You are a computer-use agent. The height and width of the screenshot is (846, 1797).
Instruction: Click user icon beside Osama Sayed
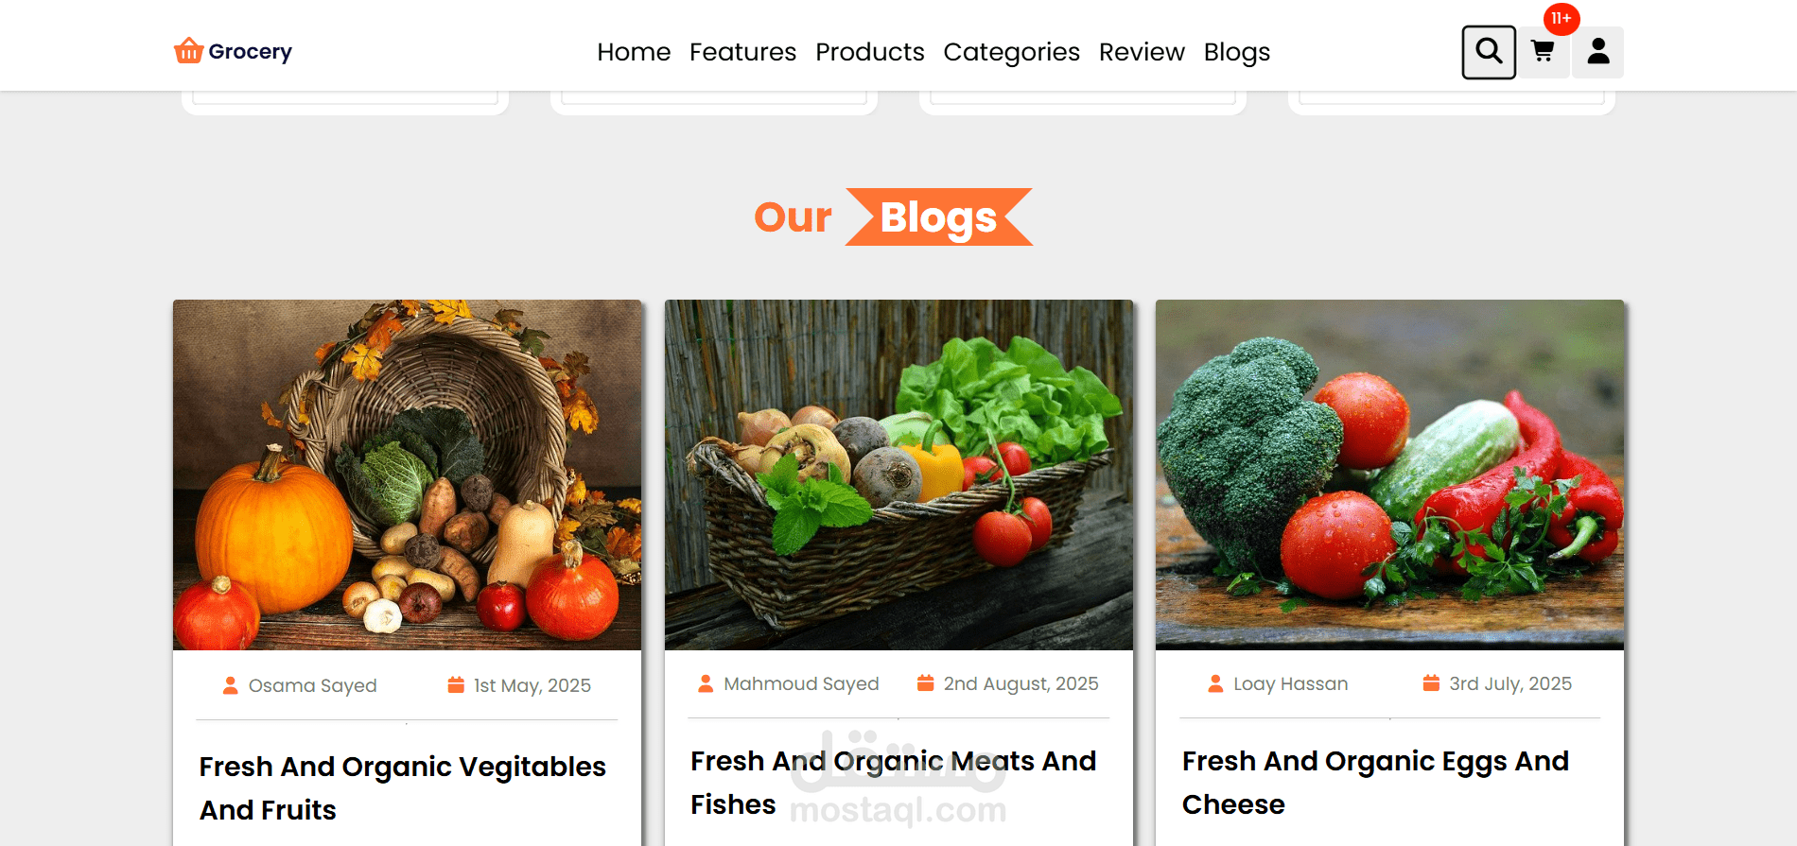pos(230,685)
